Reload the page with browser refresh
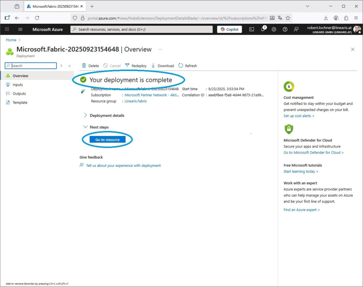 pos(37,18)
